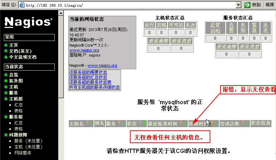
Task: Open 问题故障 problems page
Action: point(18,135)
